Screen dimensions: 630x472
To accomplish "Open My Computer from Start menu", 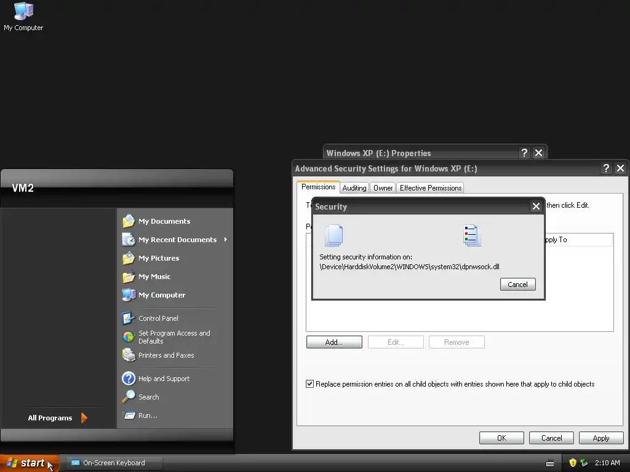I will coord(162,295).
